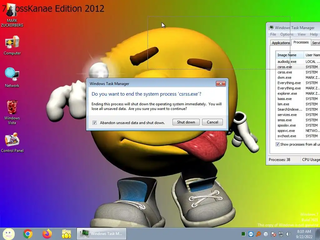
Task: Select the lsass.exe process row
Action: click(x=298, y=98)
